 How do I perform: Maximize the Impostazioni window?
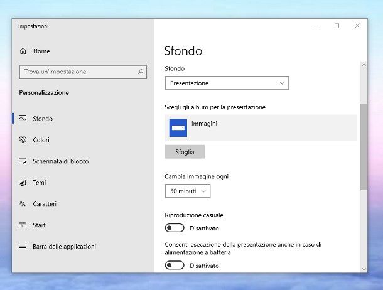tap(337, 26)
